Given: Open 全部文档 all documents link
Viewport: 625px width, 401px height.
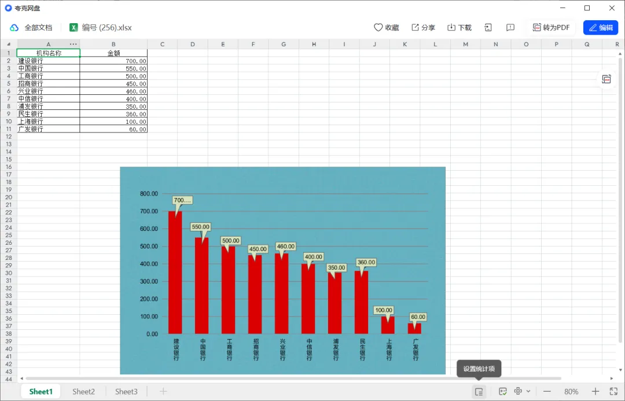Looking at the screenshot, I should (x=38, y=28).
